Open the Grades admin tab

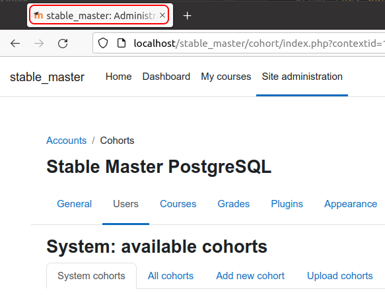234,204
